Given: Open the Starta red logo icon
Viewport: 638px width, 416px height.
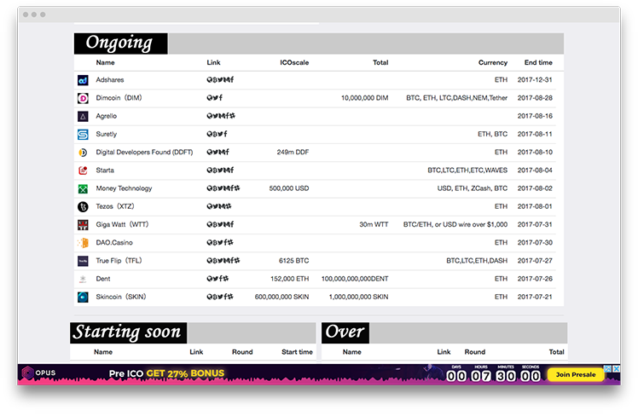Looking at the screenshot, I should pyautogui.click(x=83, y=170).
